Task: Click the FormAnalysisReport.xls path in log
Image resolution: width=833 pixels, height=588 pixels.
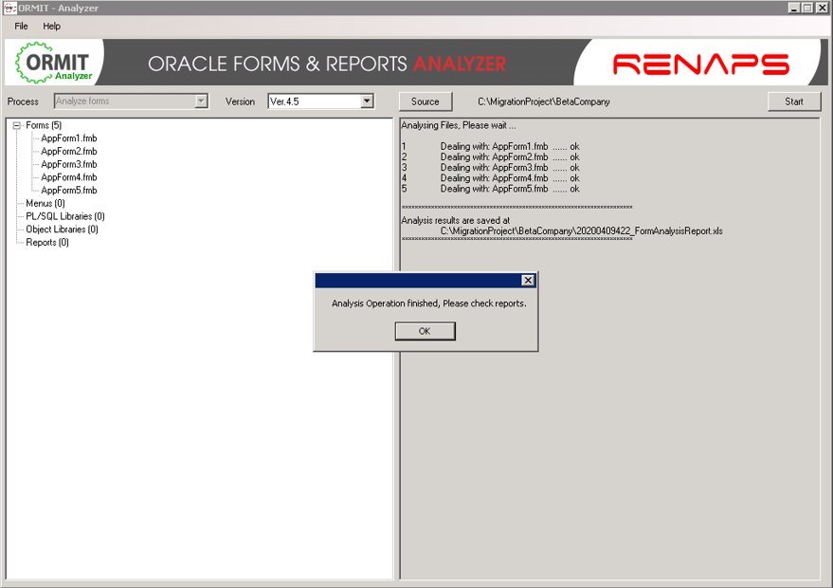Action: coord(582,230)
